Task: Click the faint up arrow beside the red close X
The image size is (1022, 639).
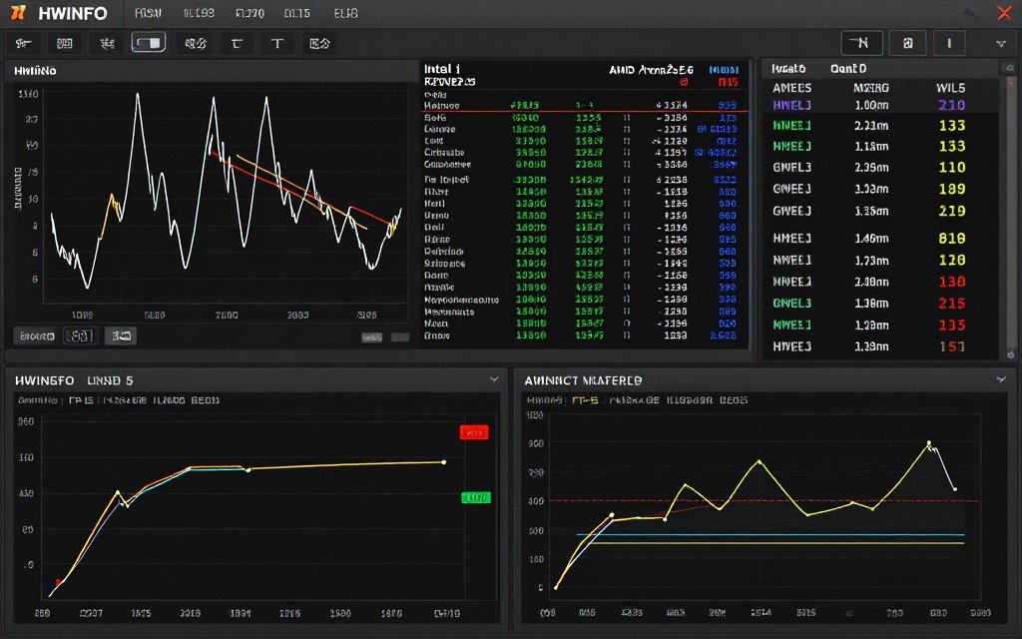Action: pyautogui.click(x=970, y=12)
